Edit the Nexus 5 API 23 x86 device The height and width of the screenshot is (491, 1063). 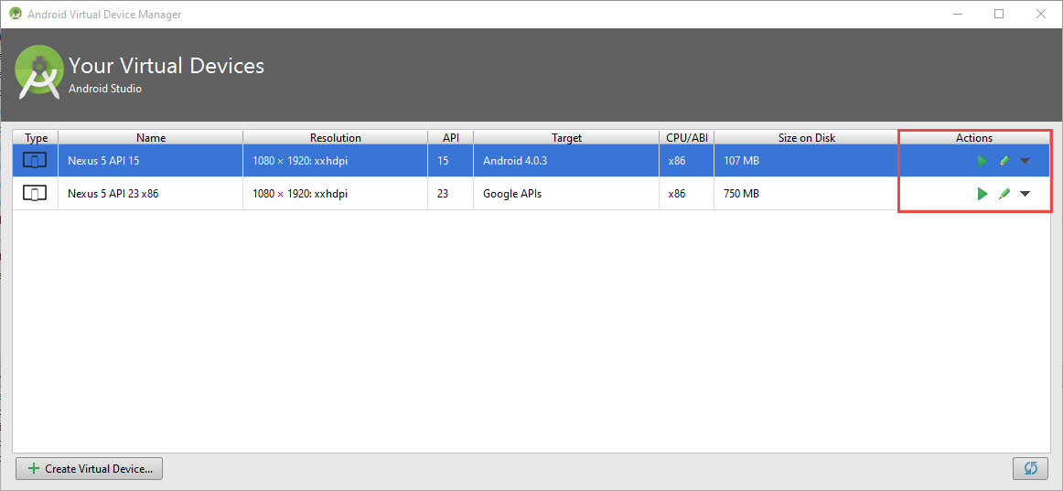1004,194
